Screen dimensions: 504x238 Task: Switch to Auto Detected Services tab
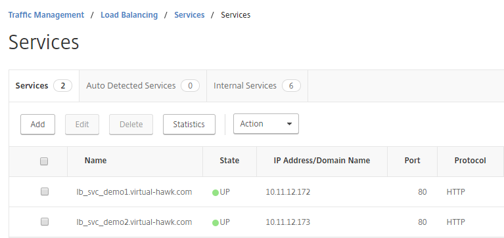pos(143,86)
